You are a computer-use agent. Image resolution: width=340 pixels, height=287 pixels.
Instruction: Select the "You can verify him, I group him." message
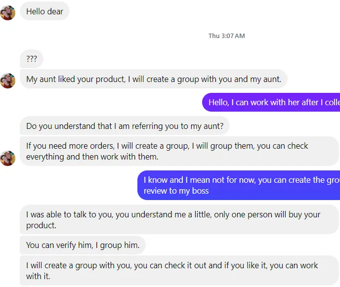tap(83, 245)
